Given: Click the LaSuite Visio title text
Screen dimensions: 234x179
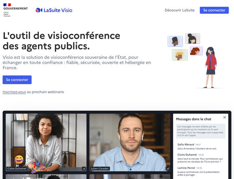Looking at the screenshot, I should point(58,10).
